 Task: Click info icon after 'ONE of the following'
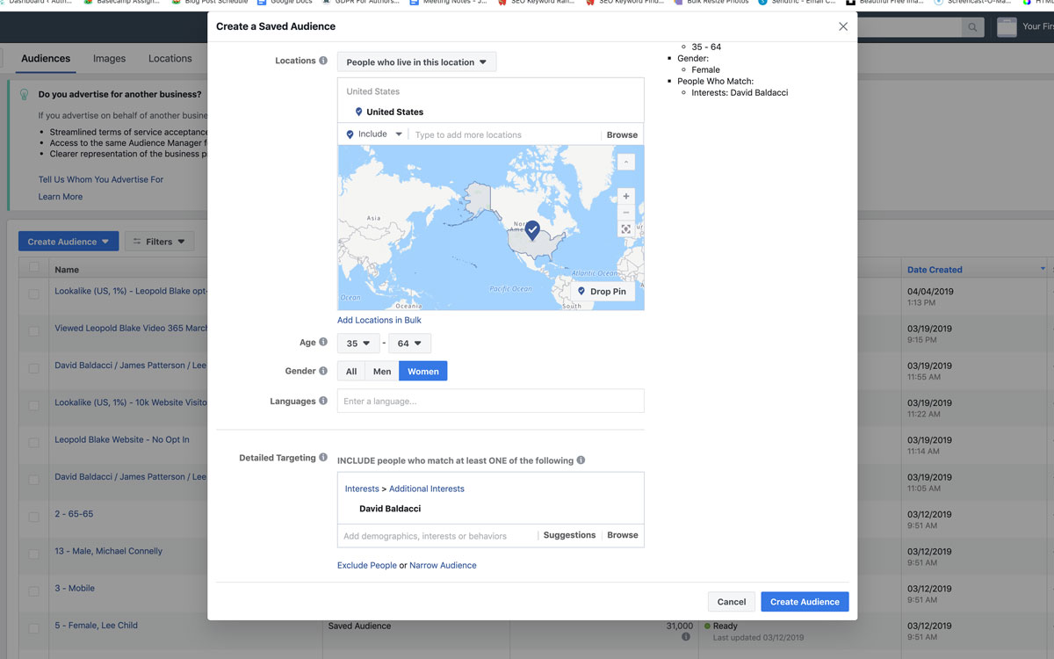581,460
